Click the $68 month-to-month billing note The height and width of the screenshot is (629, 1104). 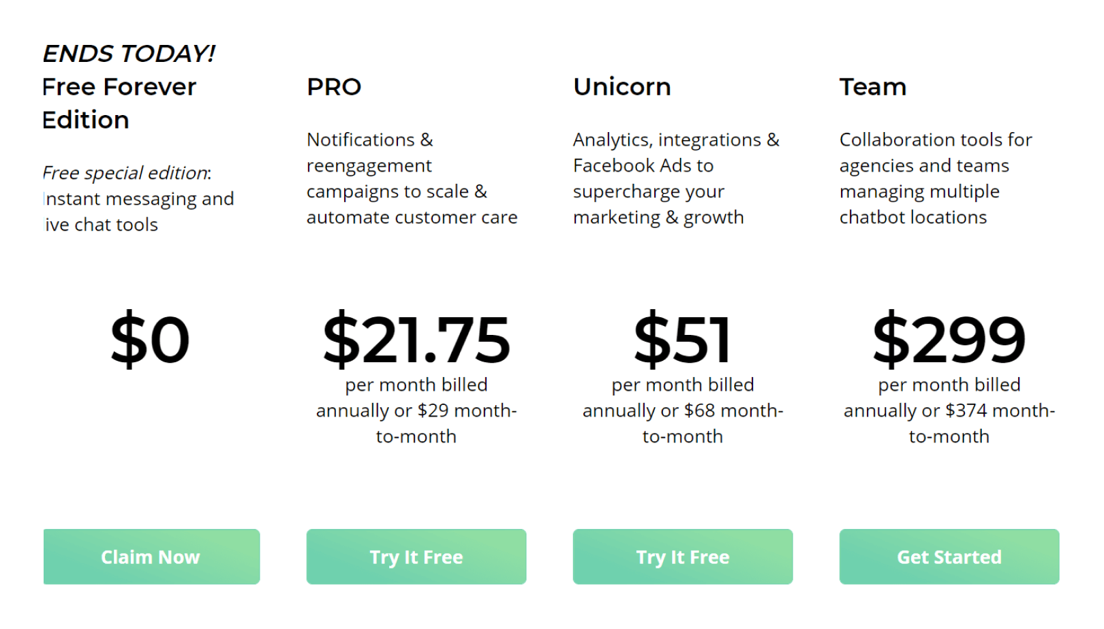(682, 410)
